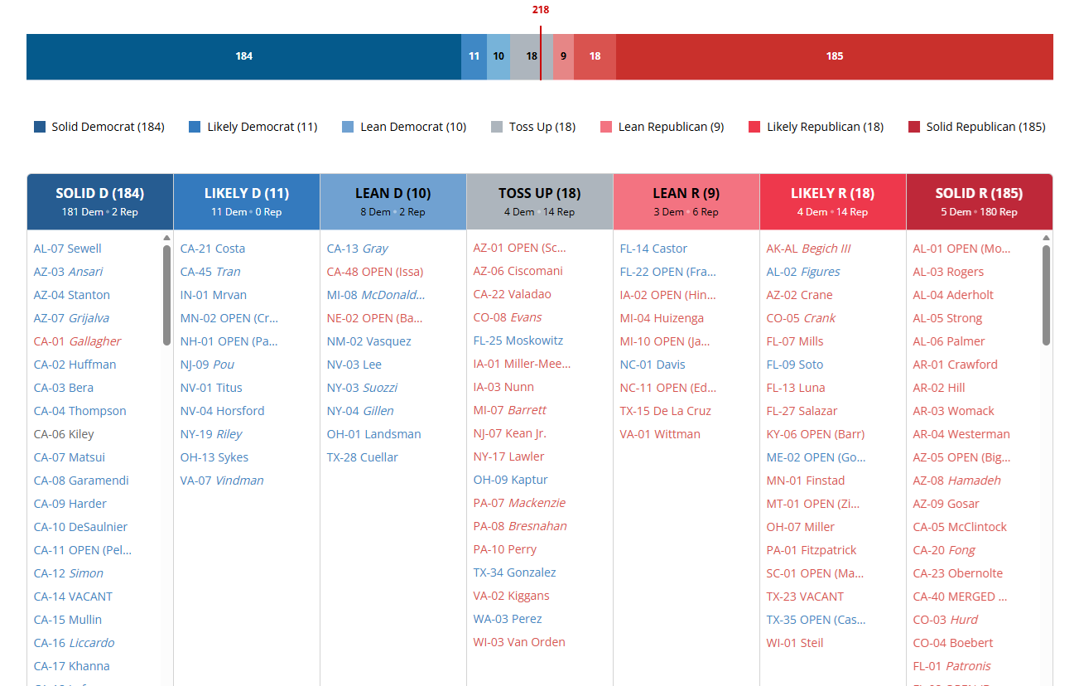1074x686 pixels.
Task: Select the dark blue 184 bar segment
Action: point(243,56)
